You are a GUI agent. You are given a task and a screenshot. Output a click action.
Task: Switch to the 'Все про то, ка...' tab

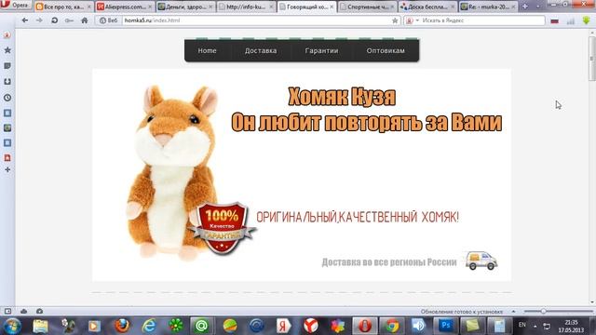point(63,7)
